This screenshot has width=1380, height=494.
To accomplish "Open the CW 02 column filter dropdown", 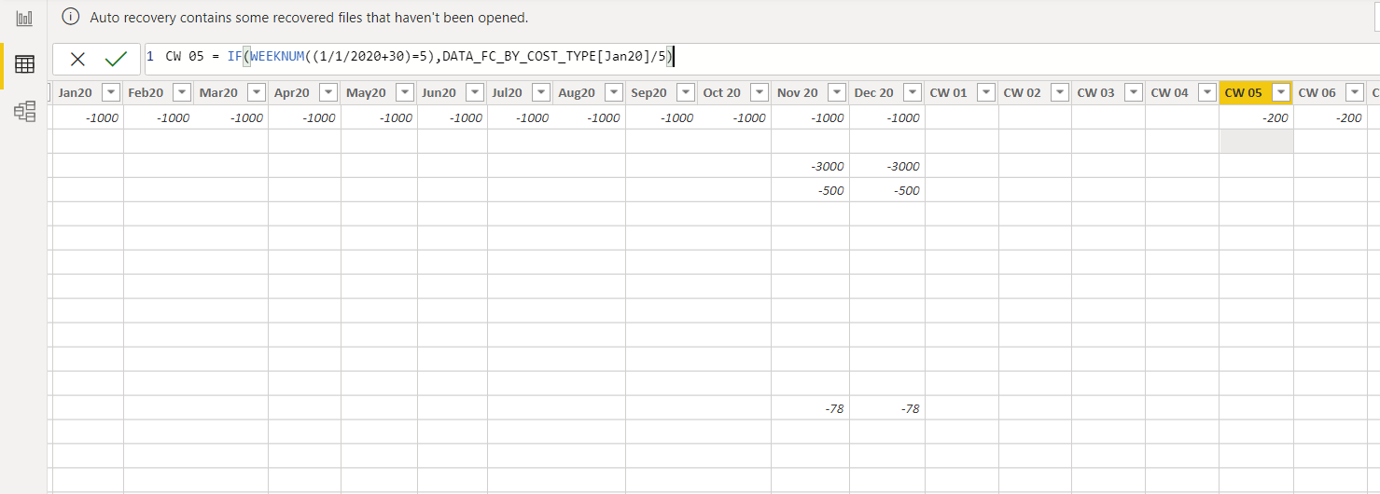I will pos(1059,92).
